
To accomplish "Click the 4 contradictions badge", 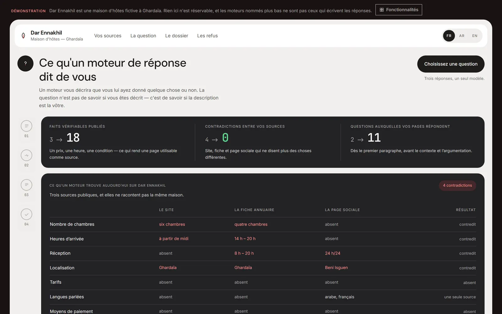I will coord(457,186).
